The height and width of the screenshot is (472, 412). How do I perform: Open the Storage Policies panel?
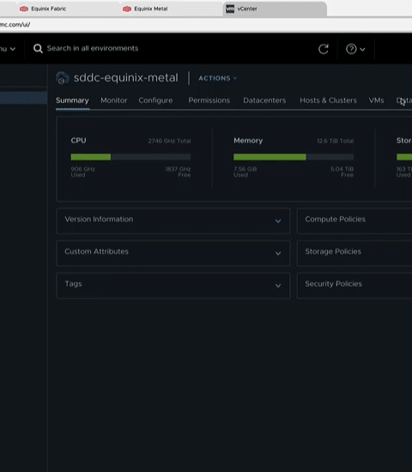point(354,253)
